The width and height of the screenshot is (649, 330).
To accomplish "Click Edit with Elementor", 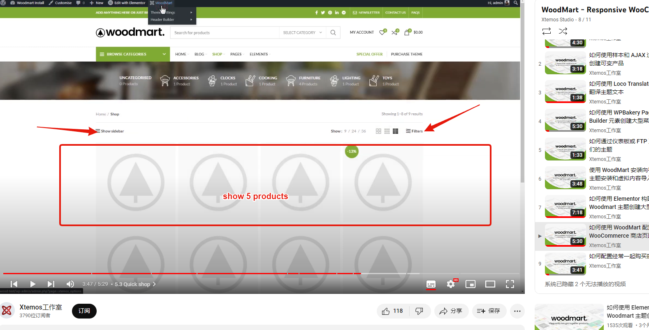I will point(127,3).
